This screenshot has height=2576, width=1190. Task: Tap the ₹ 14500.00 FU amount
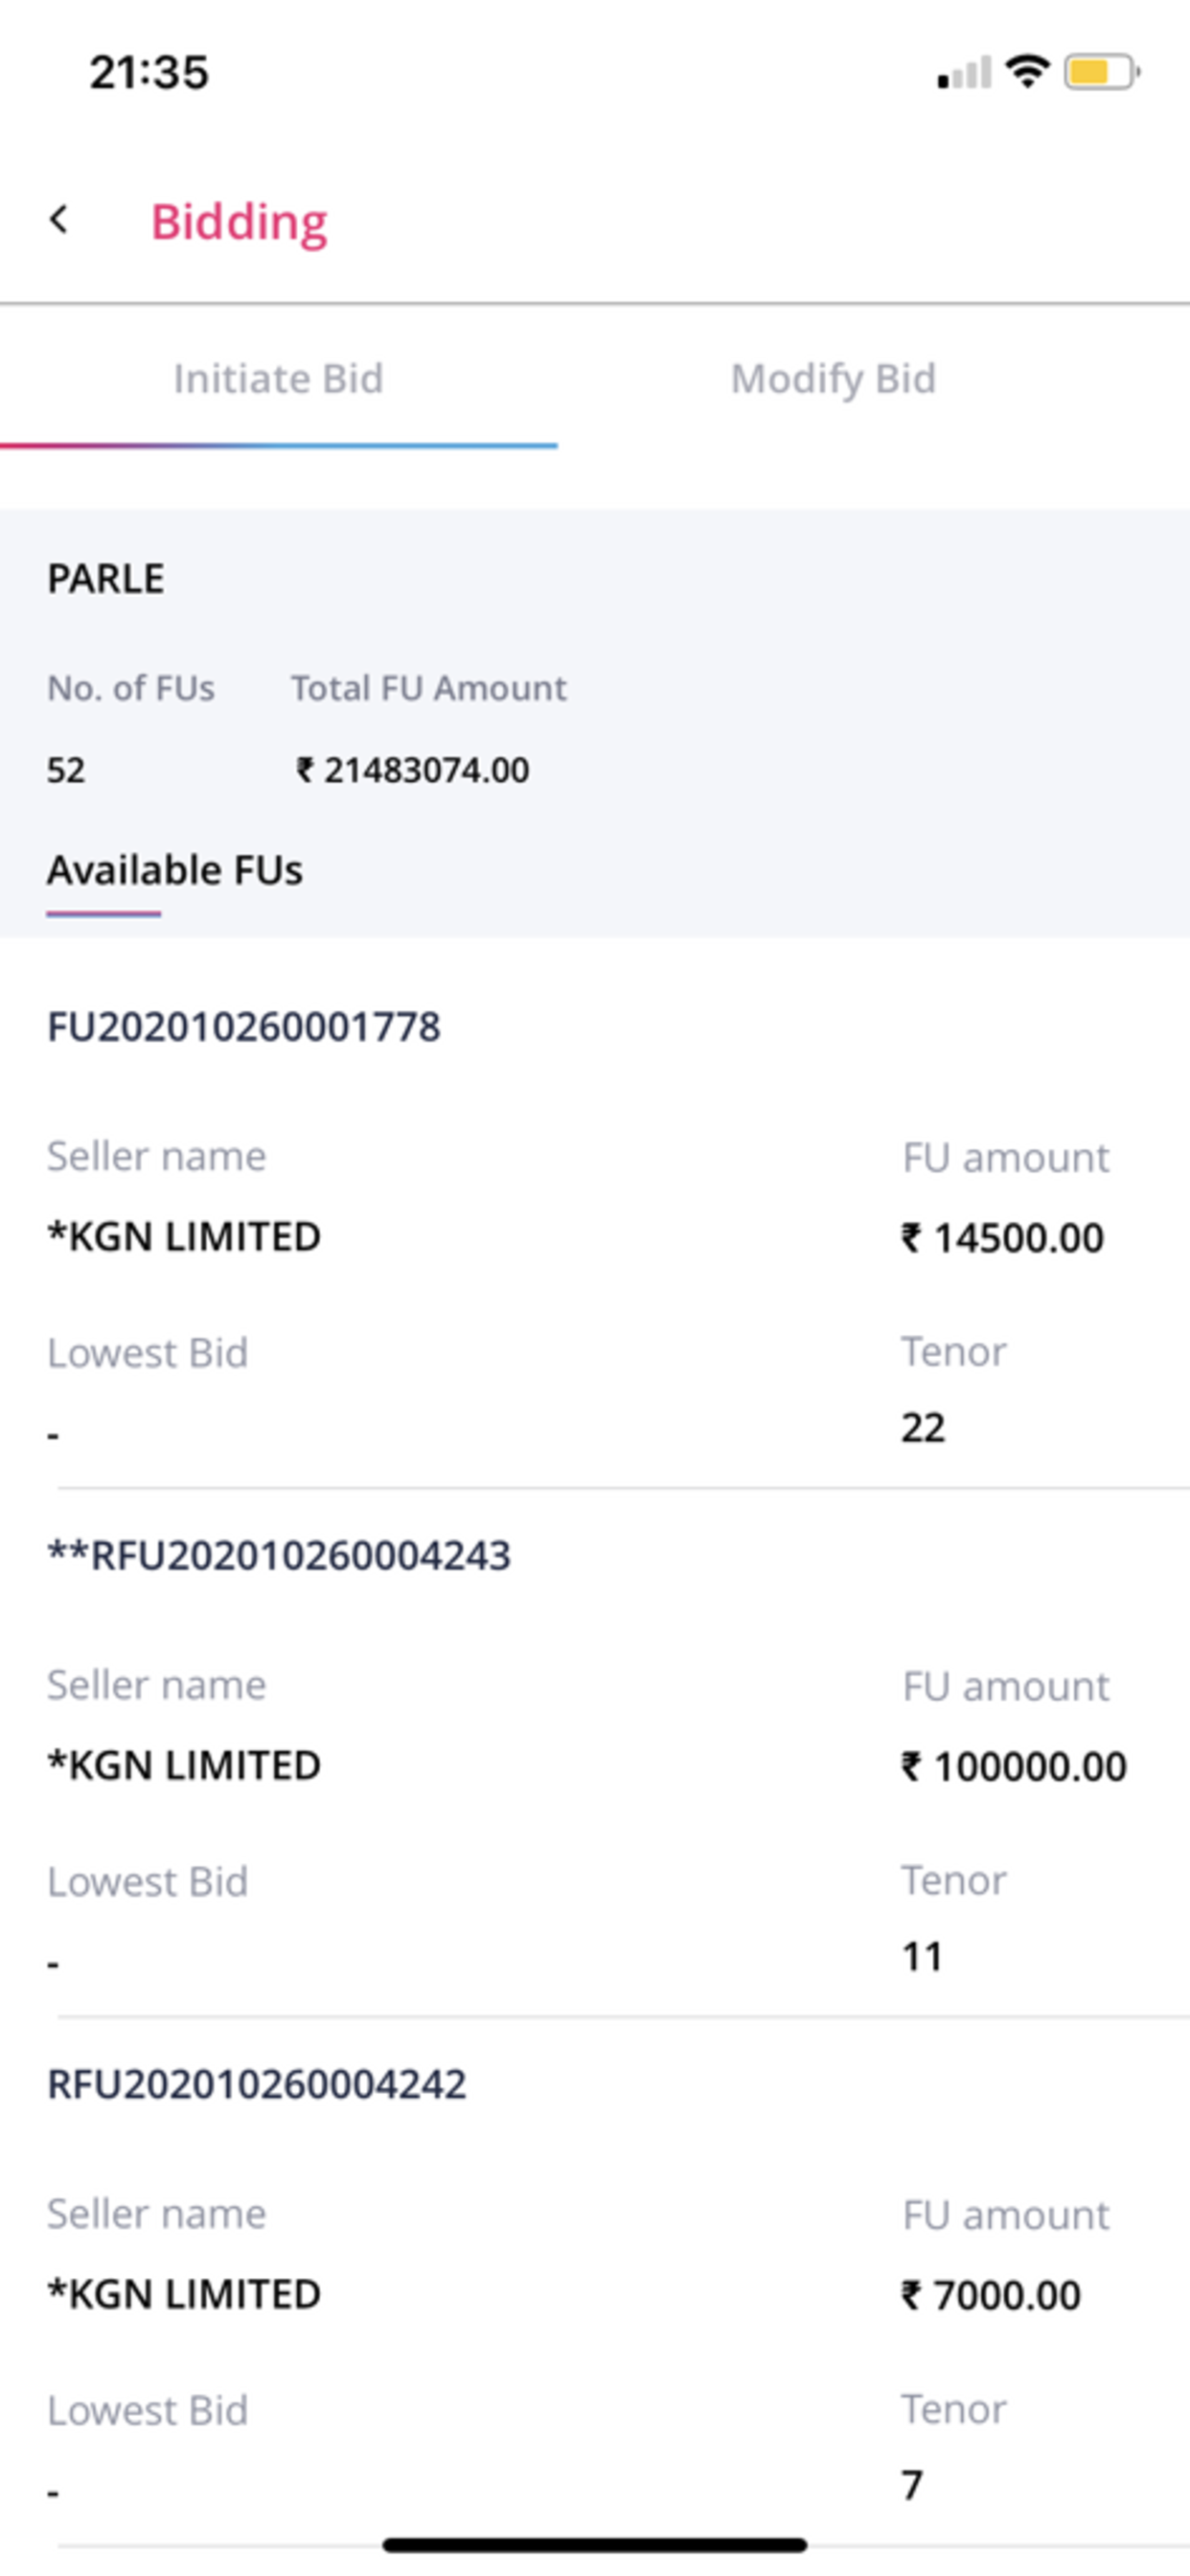pyautogui.click(x=1003, y=1238)
